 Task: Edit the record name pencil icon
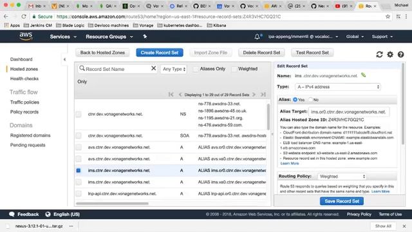363,75
